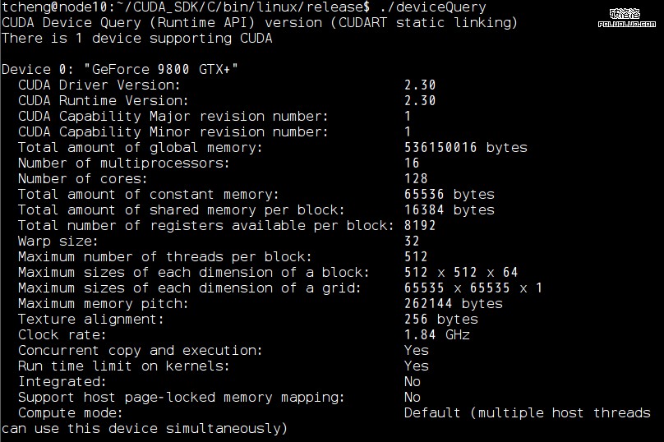Click the 'Warp size:' label
Screen dimensions: 664x442
coord(58,242)
